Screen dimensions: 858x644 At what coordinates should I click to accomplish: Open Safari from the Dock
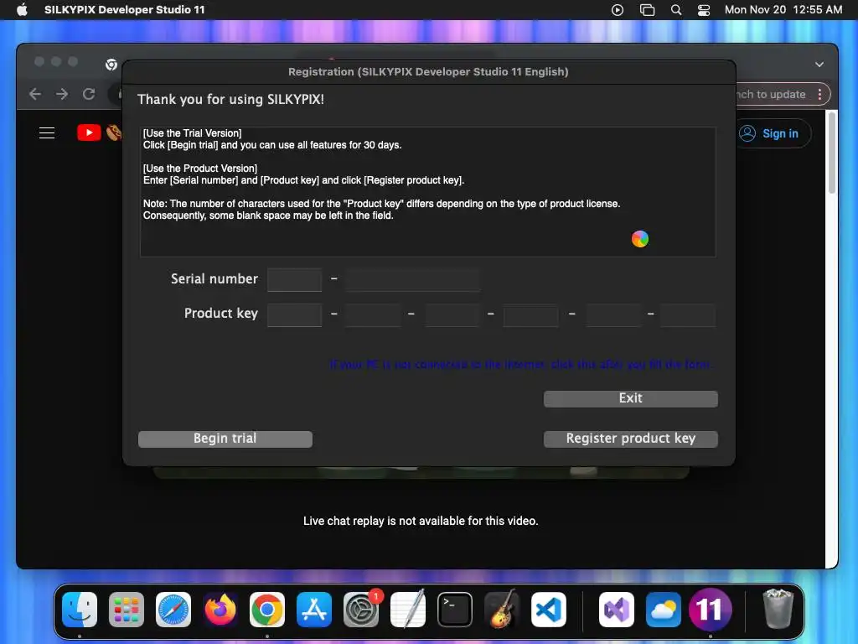click(x=173, y=610)
